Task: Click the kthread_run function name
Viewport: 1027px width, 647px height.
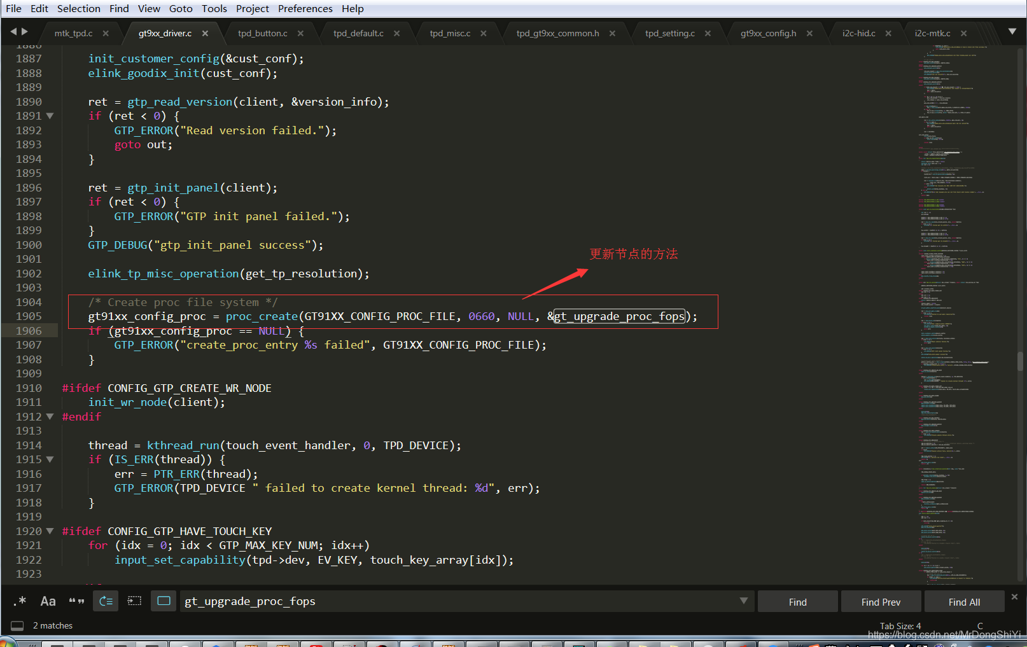Action: point(183,445)
